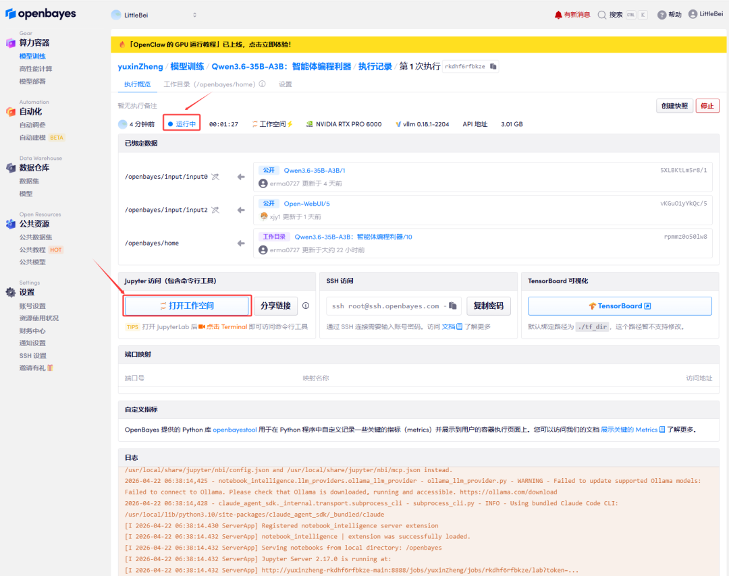
Task: Click the 公共资源 section icon
Action: click(x=11, y=224)
